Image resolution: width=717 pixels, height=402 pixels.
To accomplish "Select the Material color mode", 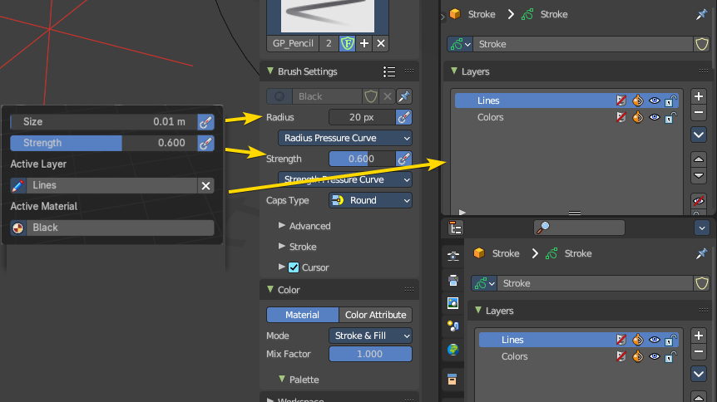I will [x=302, y=315].
